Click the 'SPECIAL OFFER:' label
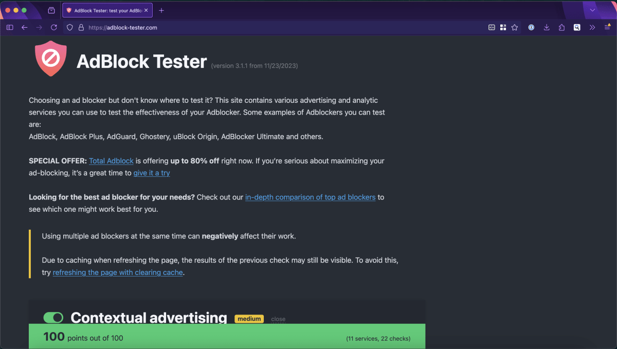Screen dimensions: 617x349 click(58, 161)
